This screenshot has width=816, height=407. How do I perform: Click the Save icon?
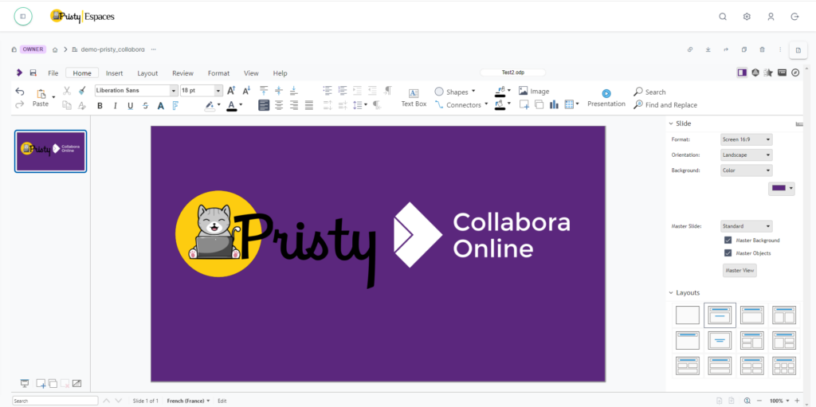pos(33,73)
